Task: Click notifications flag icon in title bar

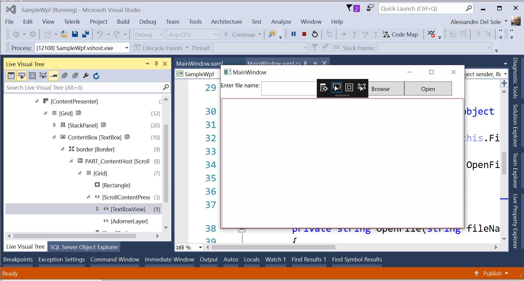Action: [353, 8]
